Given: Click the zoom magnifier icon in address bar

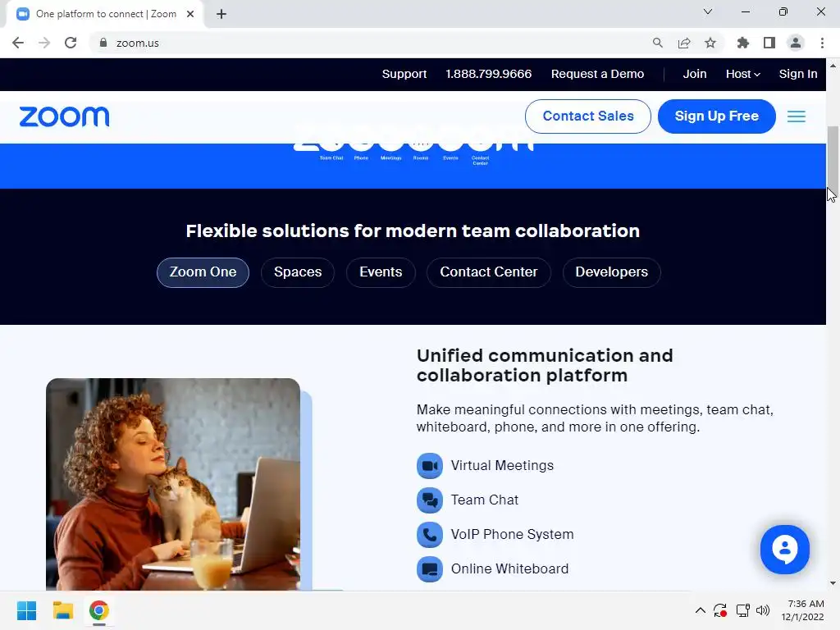Looking at the screenshot, I should coord(658,43).
